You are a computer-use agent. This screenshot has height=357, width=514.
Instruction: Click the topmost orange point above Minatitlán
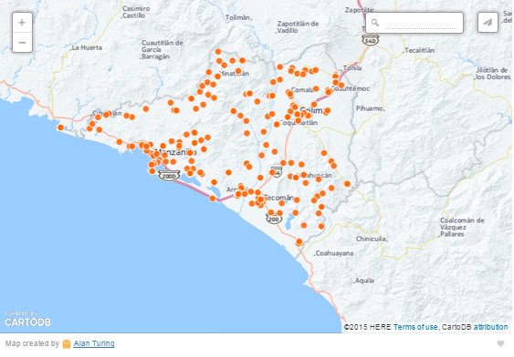coord(218,51)
